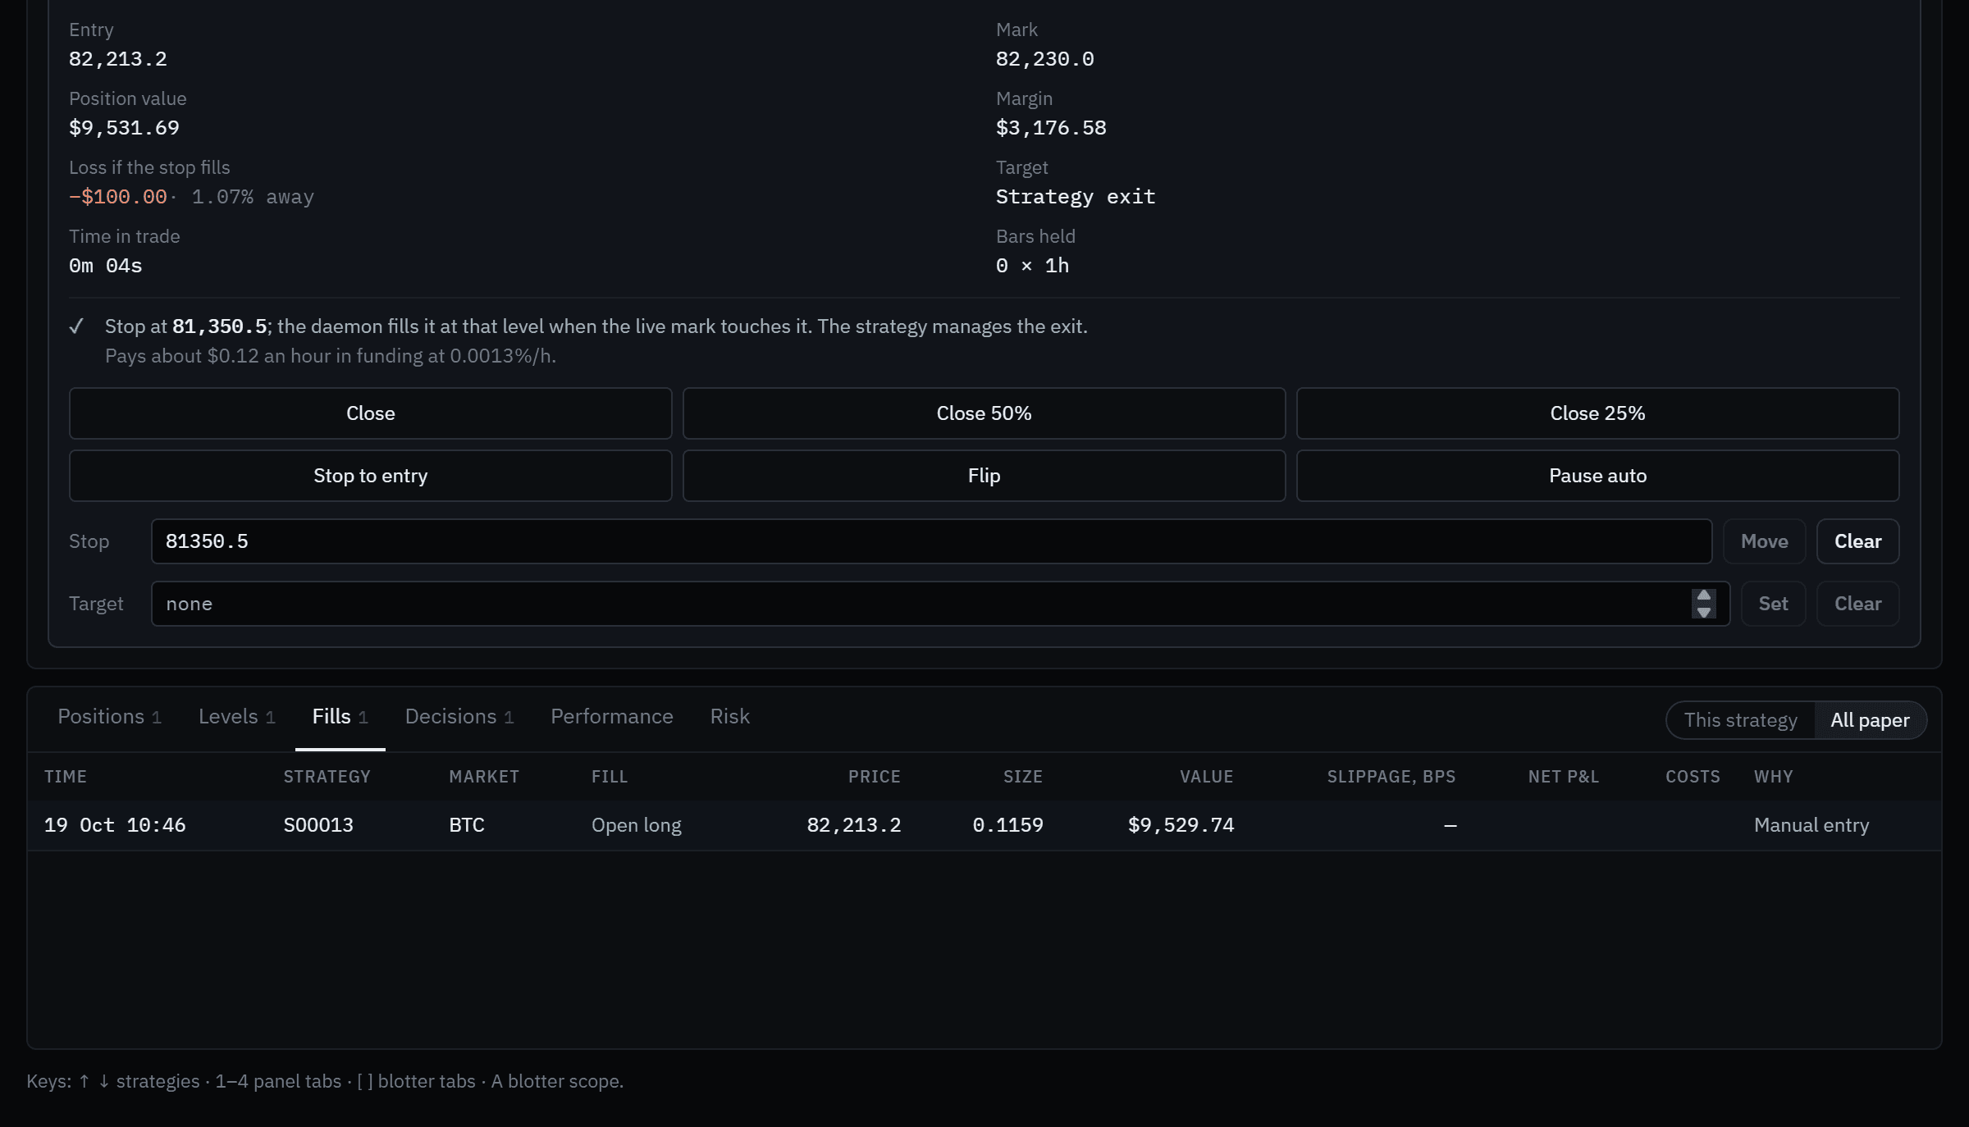Click the Position value $9,531.69

(124, 128)
